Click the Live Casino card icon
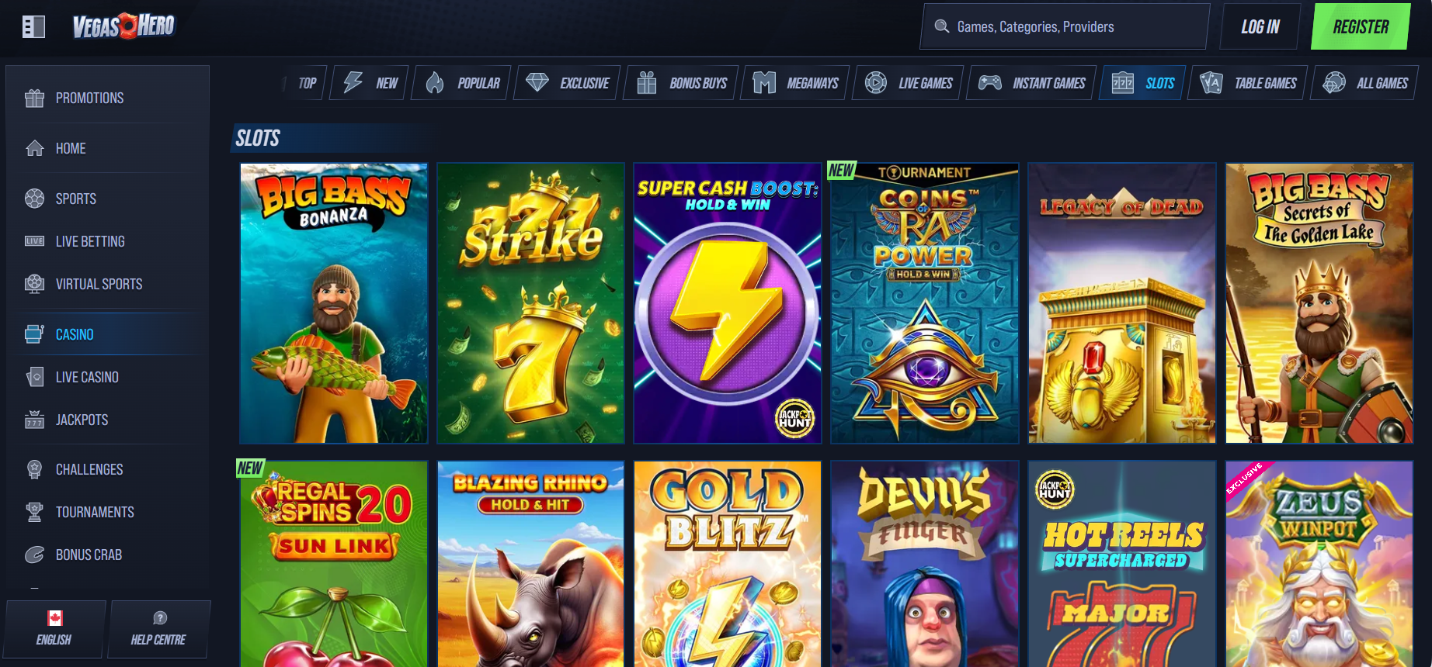The image size is (1432, 667). pos(34,377)
